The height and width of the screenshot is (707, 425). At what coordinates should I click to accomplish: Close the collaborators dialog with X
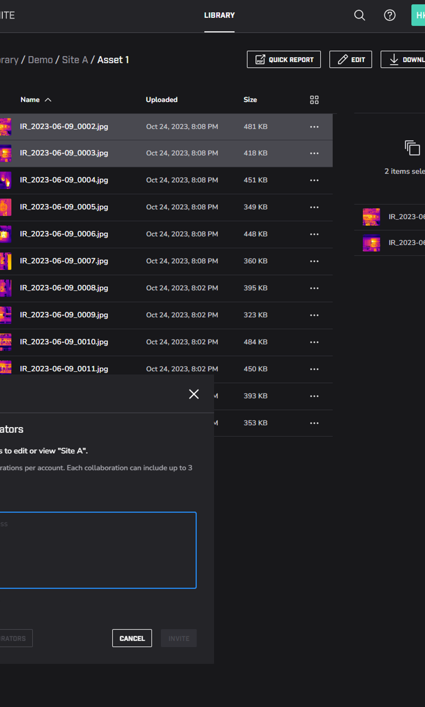(x=194, y=394)
